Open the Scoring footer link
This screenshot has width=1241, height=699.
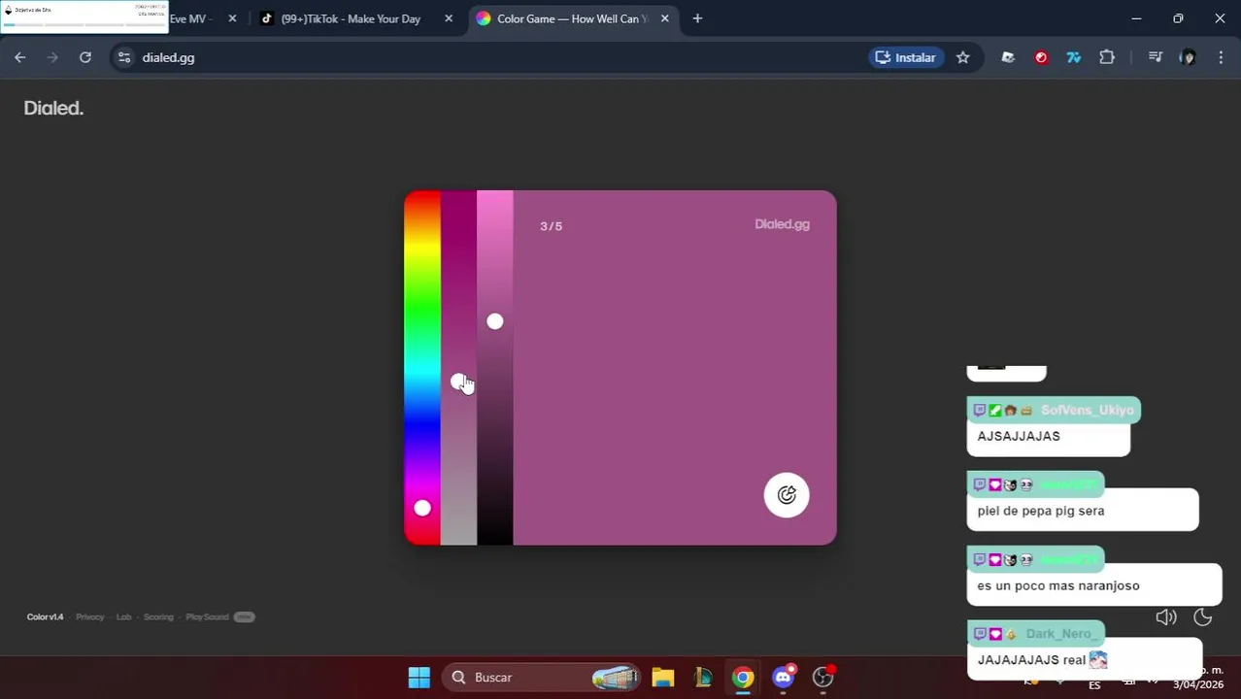click(158, 617)
